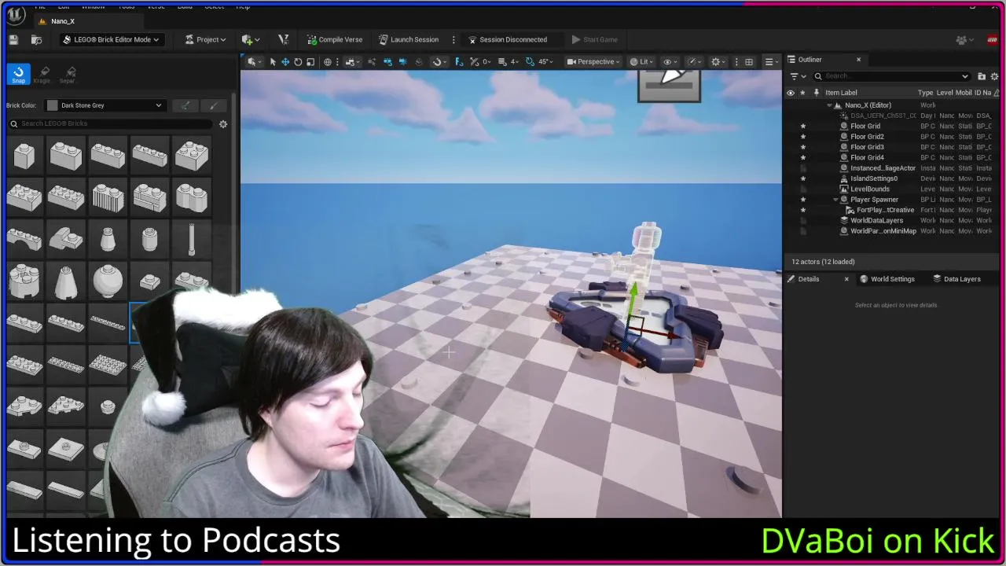Open the Project dropdown
1006x566 pixels.
tap(205, 39)
